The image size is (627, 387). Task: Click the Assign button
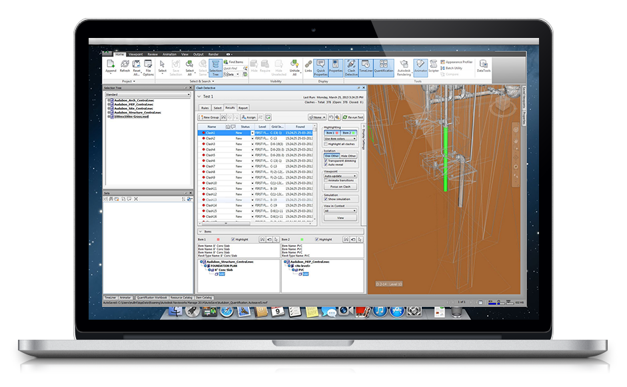(249, 117)
